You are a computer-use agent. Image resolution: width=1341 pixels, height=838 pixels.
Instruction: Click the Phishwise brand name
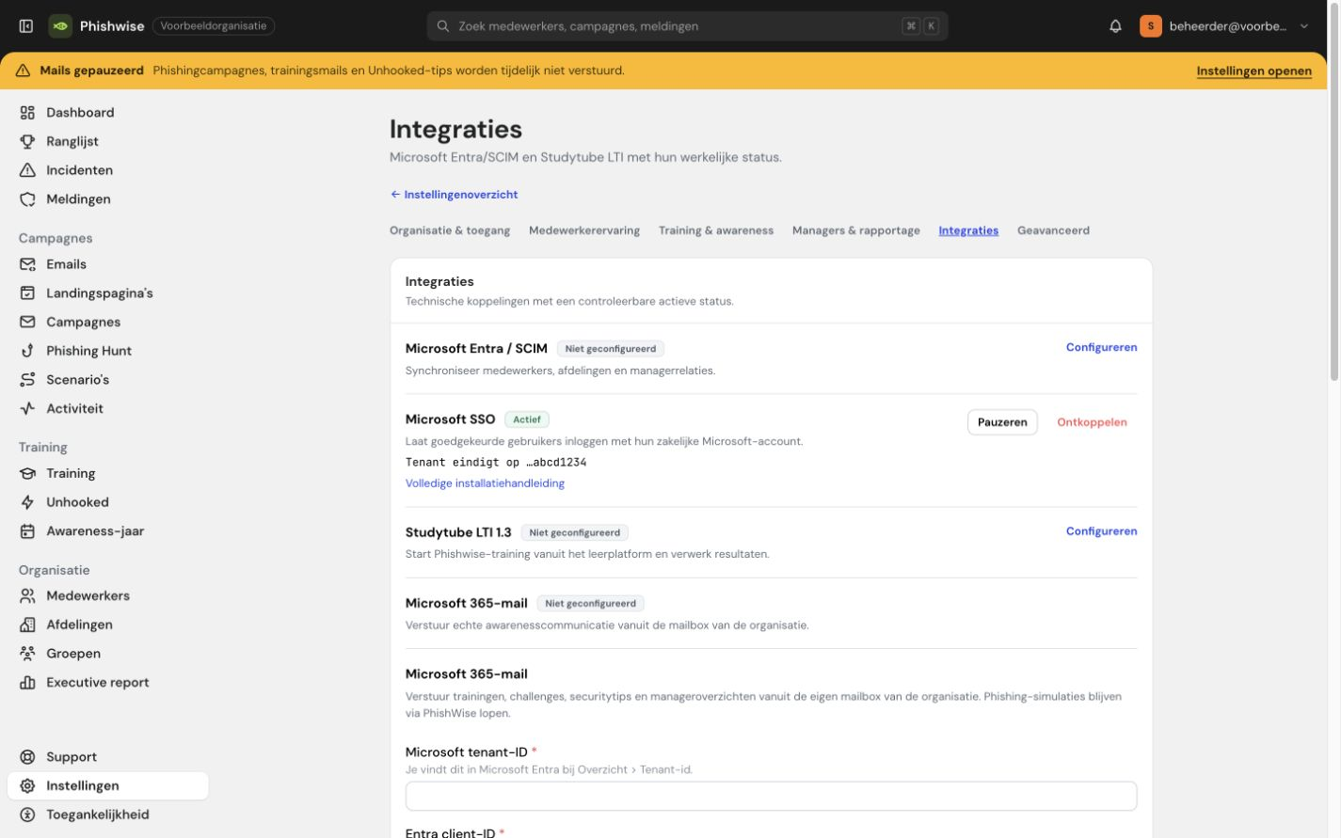click(x=112, y=26)
